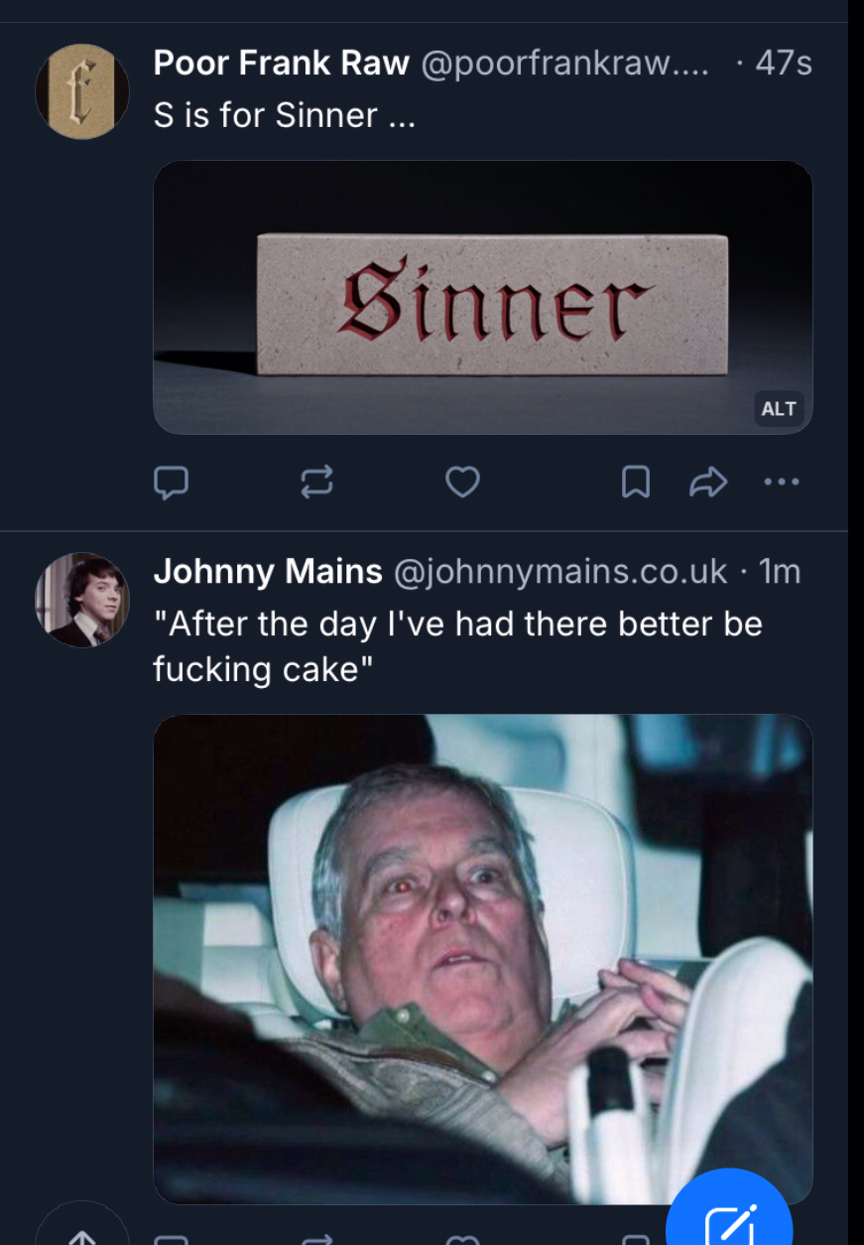Click the @poorfrankraw handle
The height and width of the screenshot is (1245, 864).
[564, 64]
